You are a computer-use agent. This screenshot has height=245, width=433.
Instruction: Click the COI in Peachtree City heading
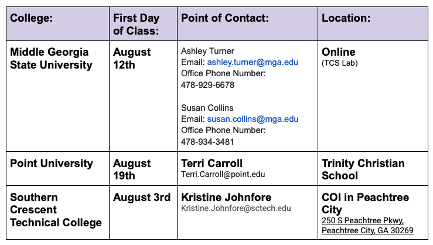(365, 203)
